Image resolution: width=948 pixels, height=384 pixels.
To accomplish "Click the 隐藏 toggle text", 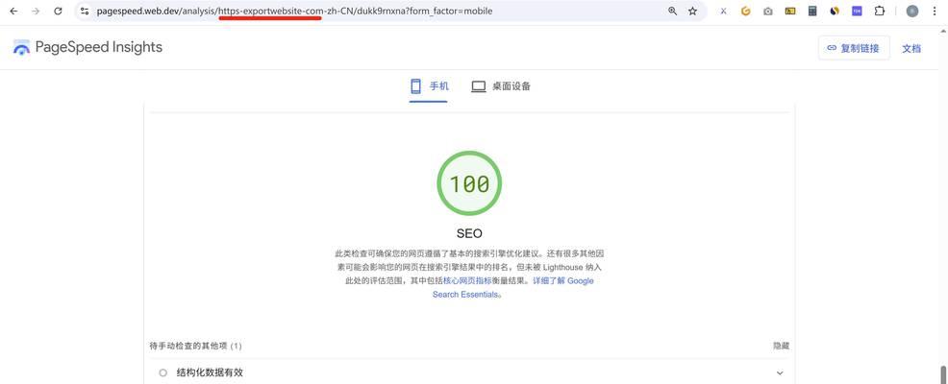I will tap(781, 346).
